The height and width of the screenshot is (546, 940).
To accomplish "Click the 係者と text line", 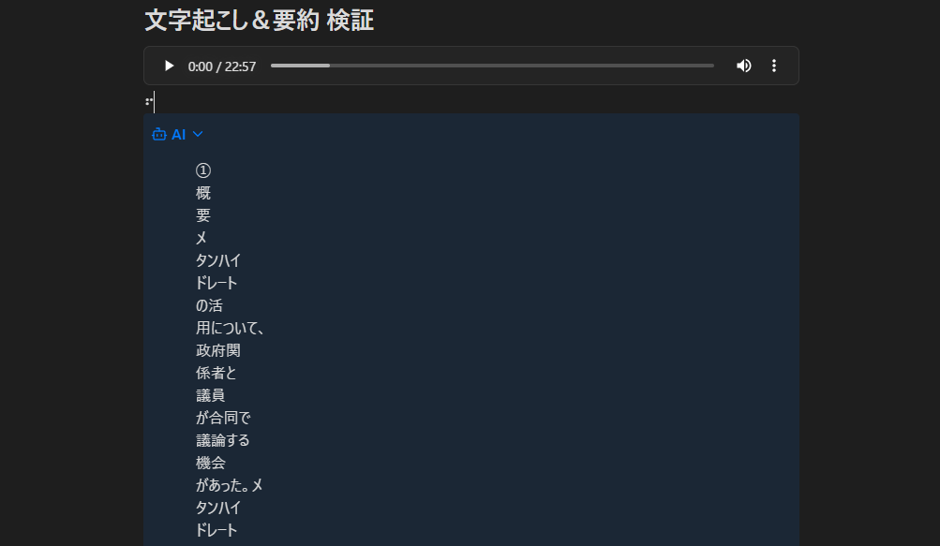I will 216,373.
